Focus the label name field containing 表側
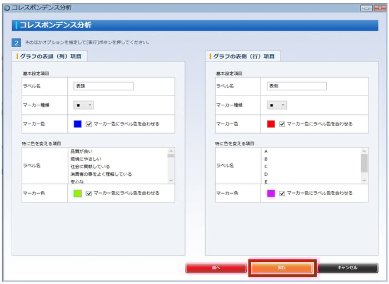This screenshot has height=284, width=389. [297, 86]
